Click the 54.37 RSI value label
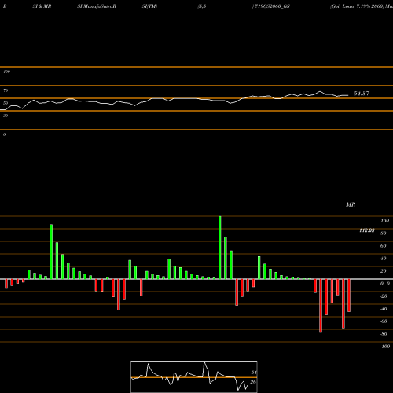393x393 pixels. click(x=362, y=94)
